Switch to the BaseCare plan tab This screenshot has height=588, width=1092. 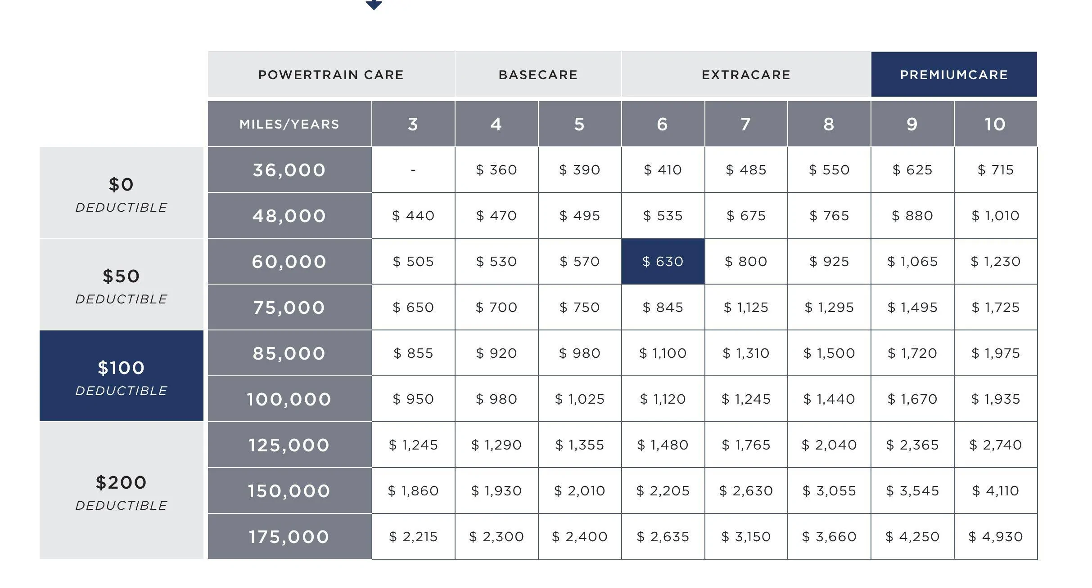[x=538, y=74]
